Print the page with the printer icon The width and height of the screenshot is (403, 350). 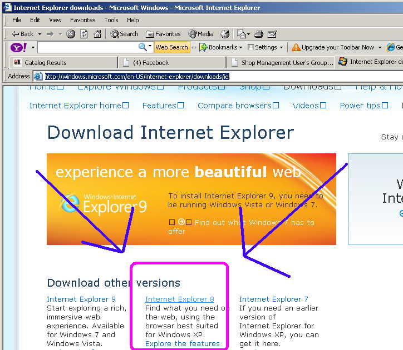(259, 34)
